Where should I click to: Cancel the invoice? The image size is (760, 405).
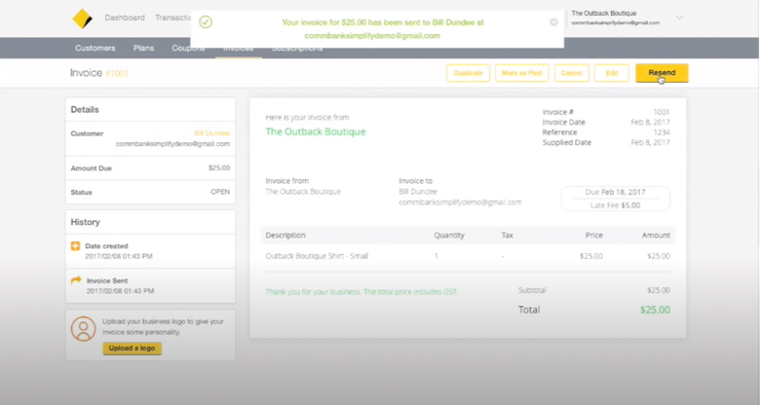(x=571, y=73)
